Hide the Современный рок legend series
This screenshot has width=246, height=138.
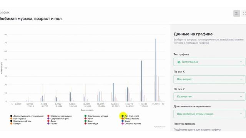coord(58,118)
